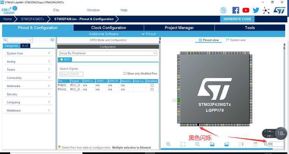Click the 10-year anniversary badge icon
The height and width of the screenshot is (154, 289).
click(x=223, y=10)
